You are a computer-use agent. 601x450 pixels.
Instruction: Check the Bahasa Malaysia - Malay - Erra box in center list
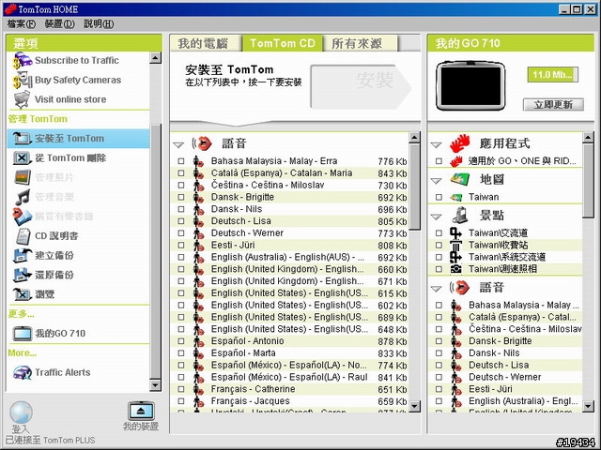pyautogui.click(x=181, y=161)
